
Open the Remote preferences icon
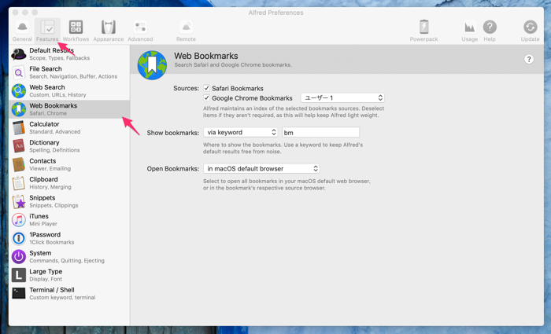(x=186, y=30)
